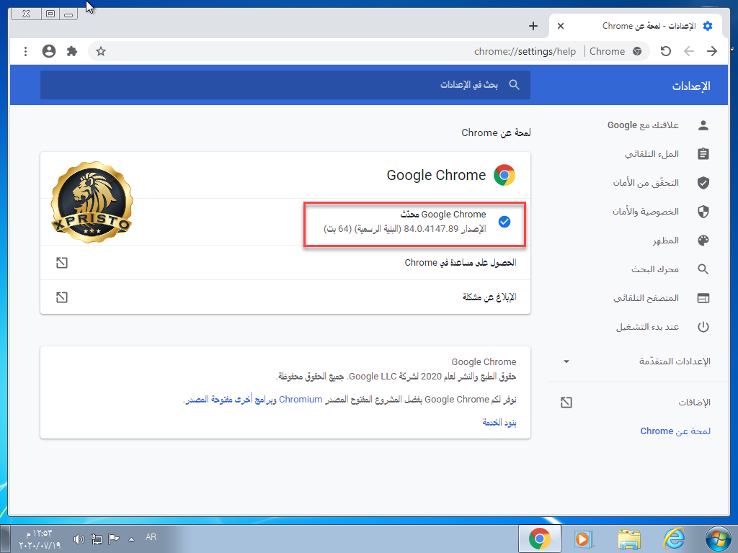The width and height of the screenshot is (738, 553).
Task: Open 'الإبلاغ عن مشكلة' report issue row
Action: click(285, 297)
